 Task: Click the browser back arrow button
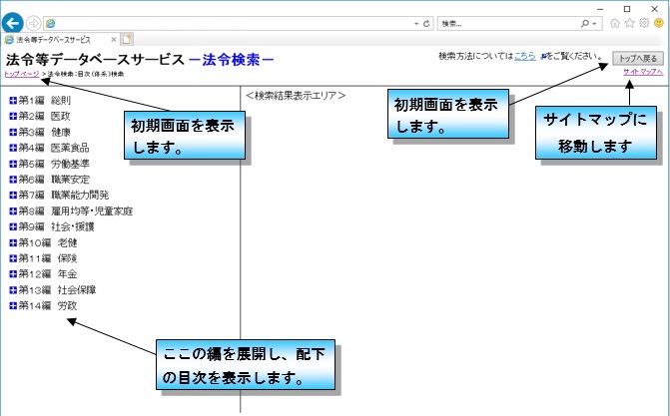[14, 22]
